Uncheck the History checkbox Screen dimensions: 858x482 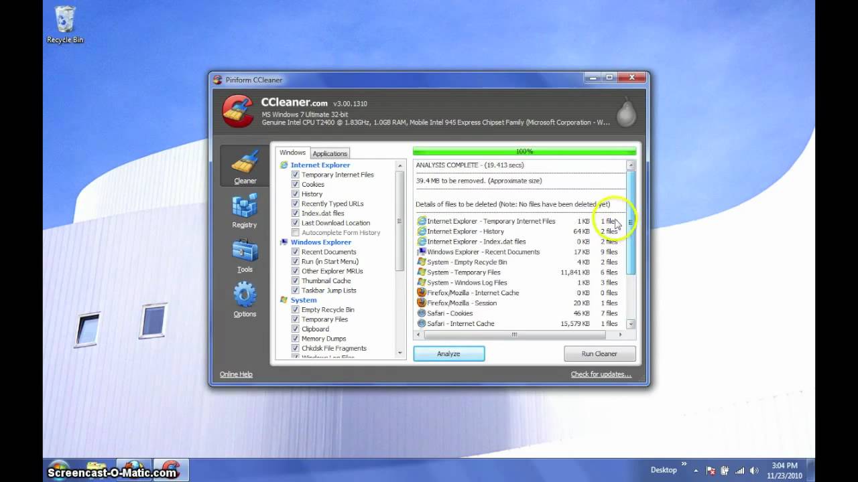(296, 194)
